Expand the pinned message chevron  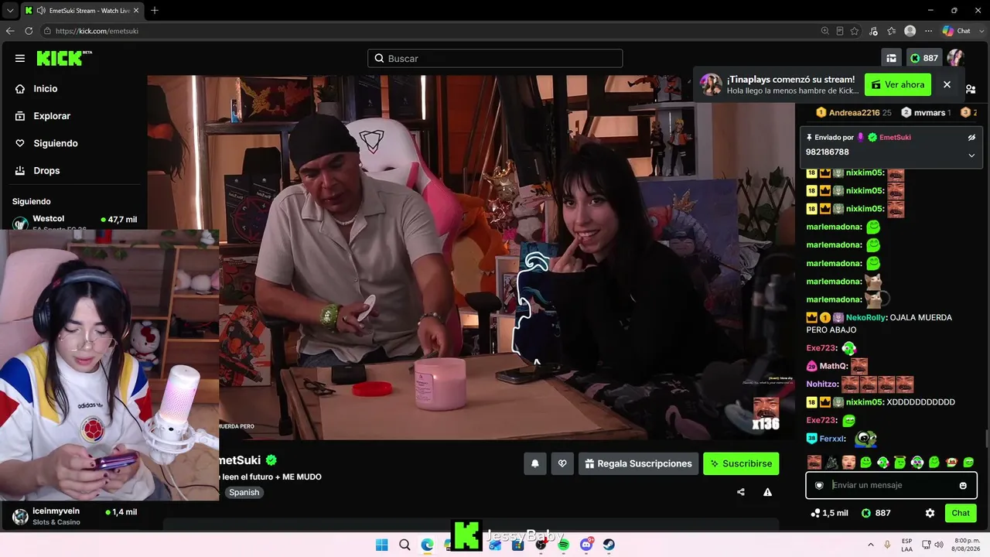coord(971,155)
